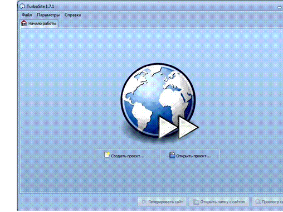Click the Генерировать сайт button
The width and height of the screenshot is (283, 212).
(162, 202)
